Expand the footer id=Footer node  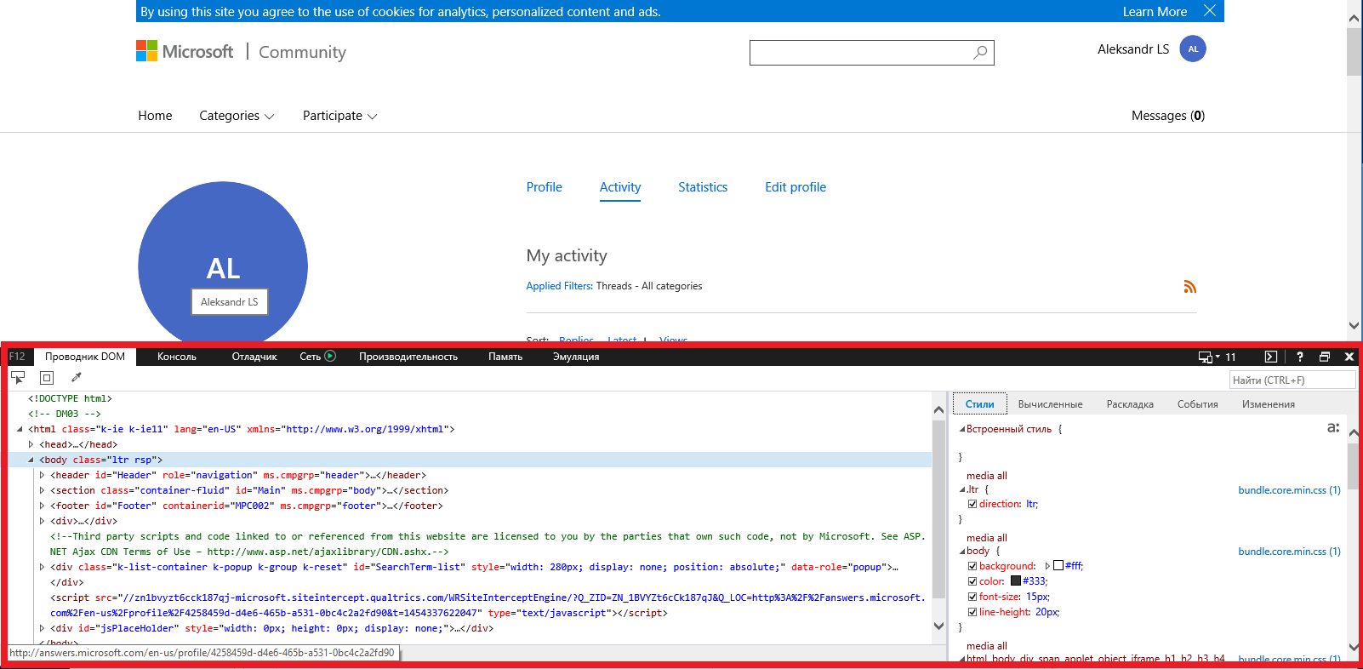pyautogui.click(x=42, y=506)
